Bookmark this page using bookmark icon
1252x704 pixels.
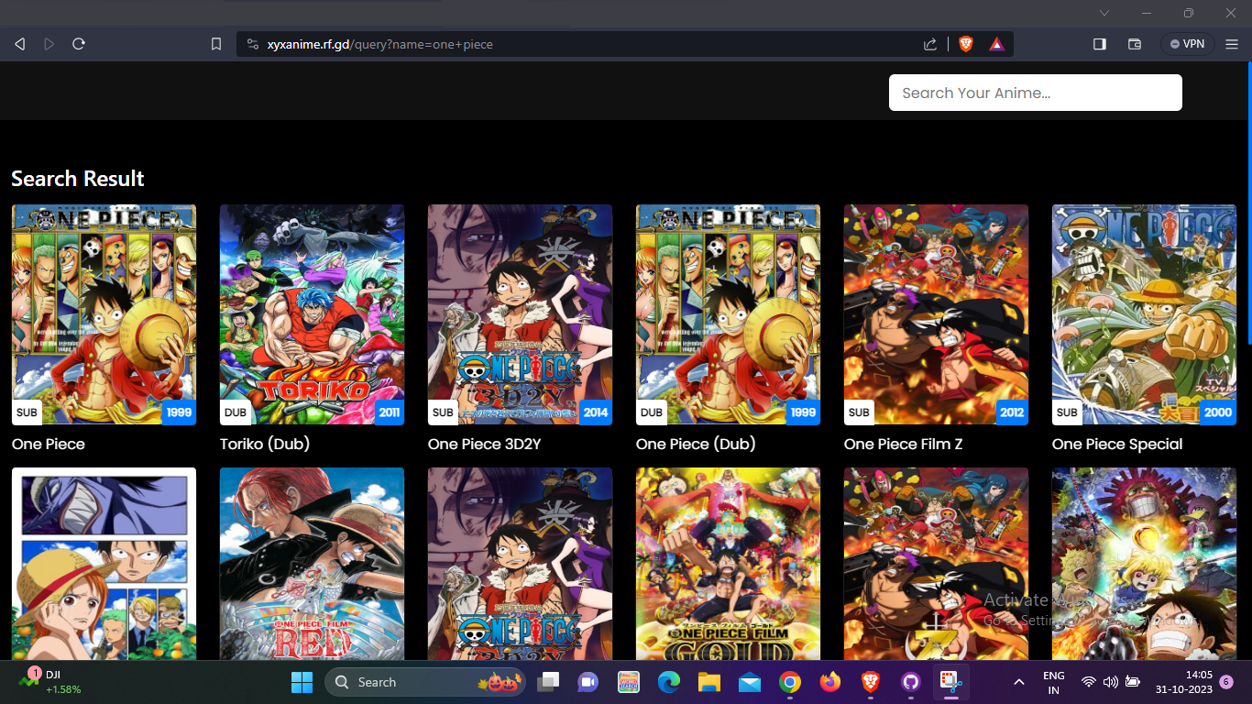click(x=216, y=44)
